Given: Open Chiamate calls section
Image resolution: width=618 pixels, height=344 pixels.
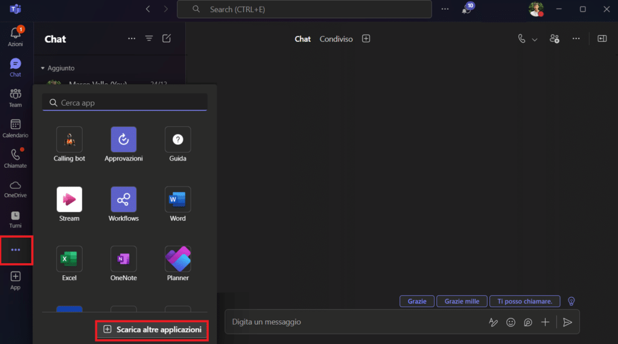Looking at the screenshot, I should (x=15, y=158).
